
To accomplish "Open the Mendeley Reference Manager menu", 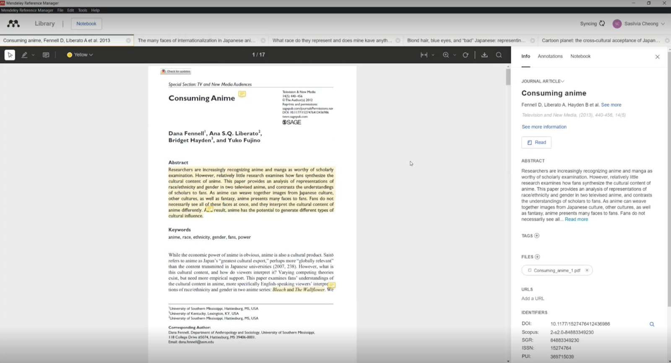I will [x=27, y=10].
